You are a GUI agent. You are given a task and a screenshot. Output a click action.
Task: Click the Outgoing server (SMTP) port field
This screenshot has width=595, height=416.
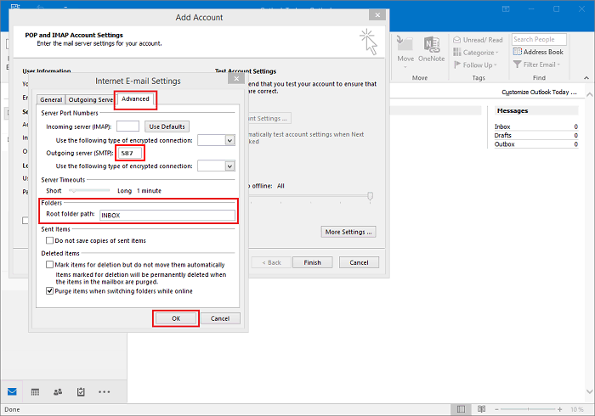coord(130,153)
